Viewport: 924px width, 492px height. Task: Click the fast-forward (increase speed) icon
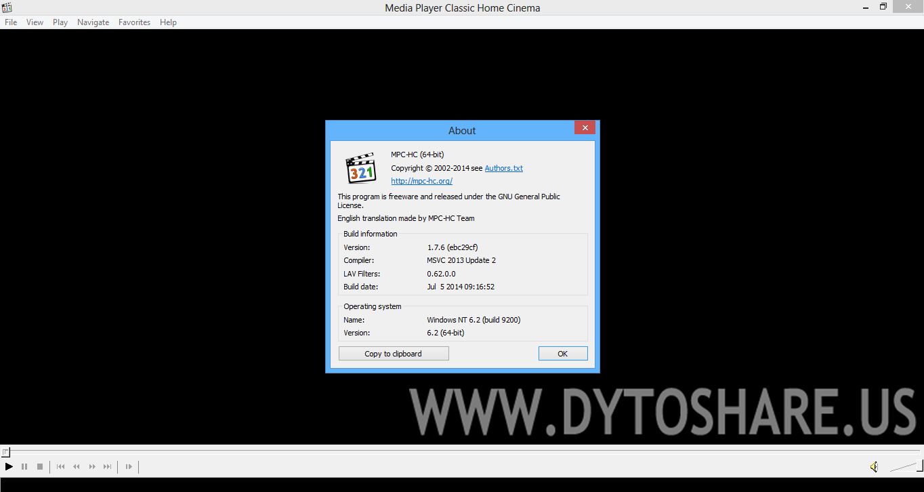point(92,466)
